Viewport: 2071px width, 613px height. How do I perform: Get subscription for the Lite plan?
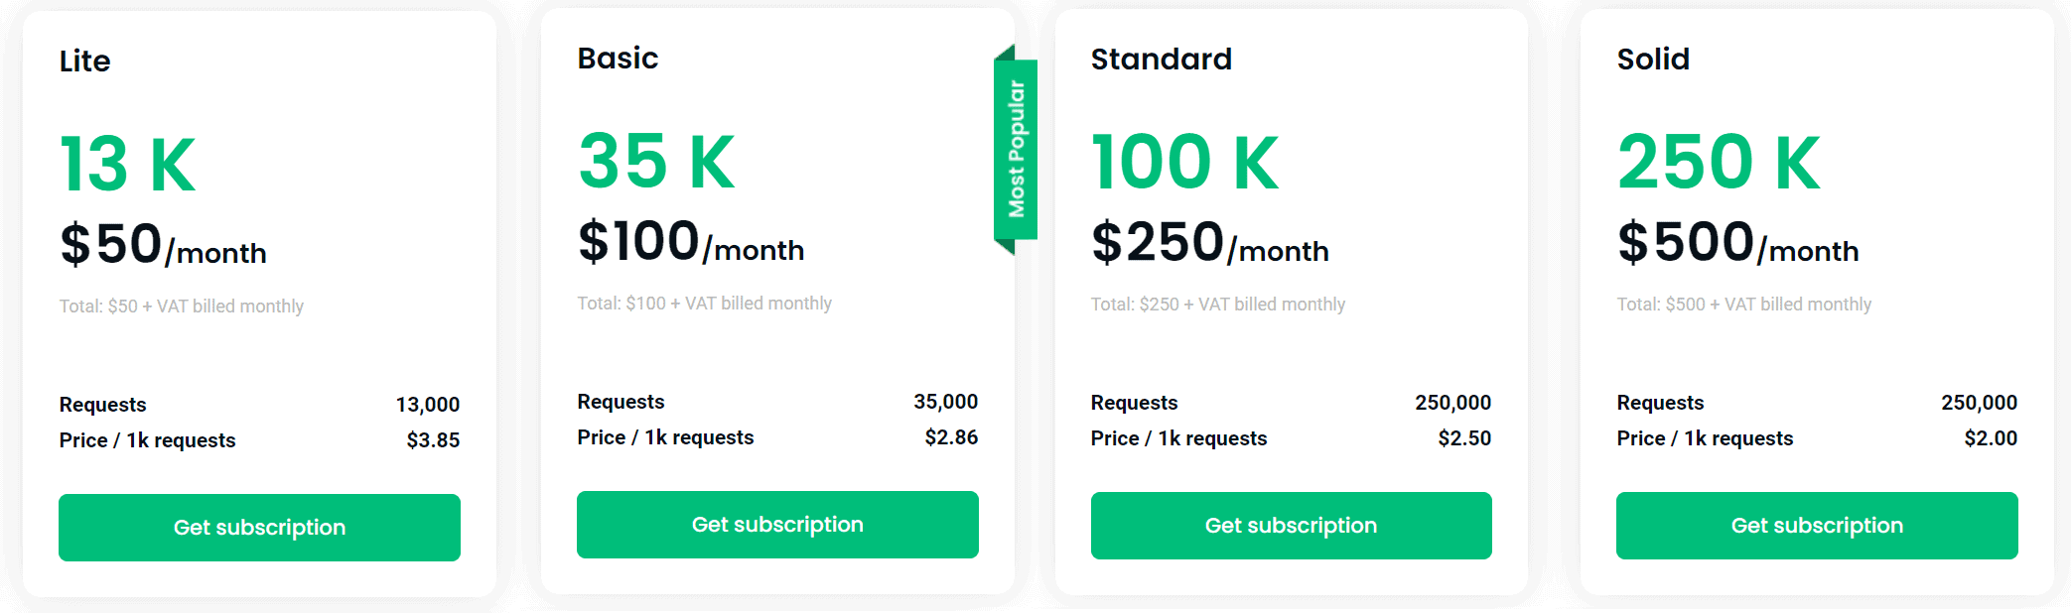(x=259, y=528)
